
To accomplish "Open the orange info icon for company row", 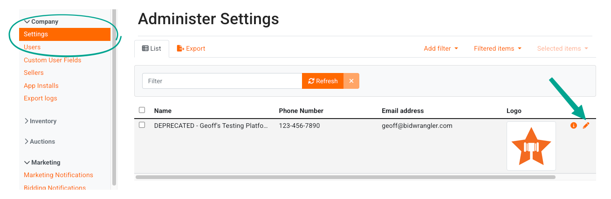I will coord(574,126).
